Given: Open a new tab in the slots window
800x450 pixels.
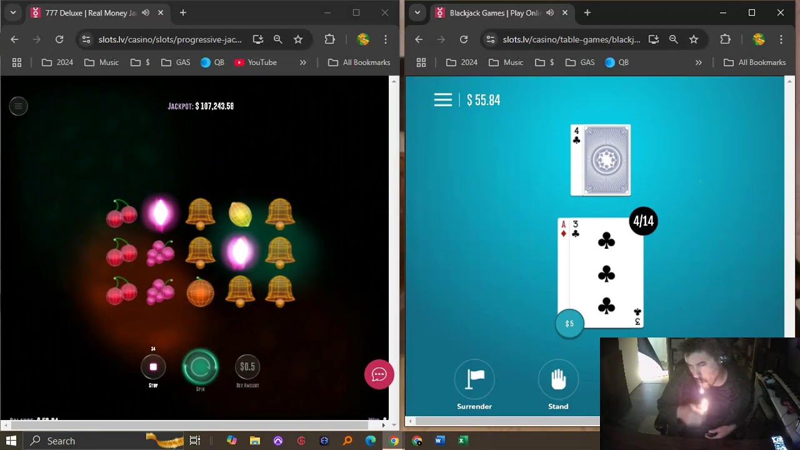Looking at the screenshot, I should (182, 12).
